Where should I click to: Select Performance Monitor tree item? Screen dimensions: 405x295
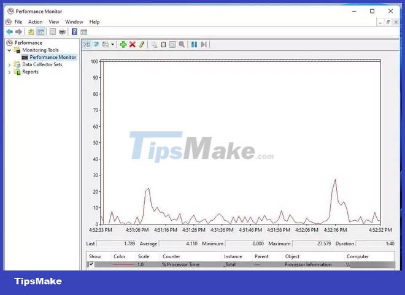click(x=53, y=57)
